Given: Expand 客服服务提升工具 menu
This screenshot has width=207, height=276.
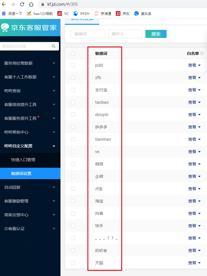Looking at the screenshot, I should (x=30, y=118).
